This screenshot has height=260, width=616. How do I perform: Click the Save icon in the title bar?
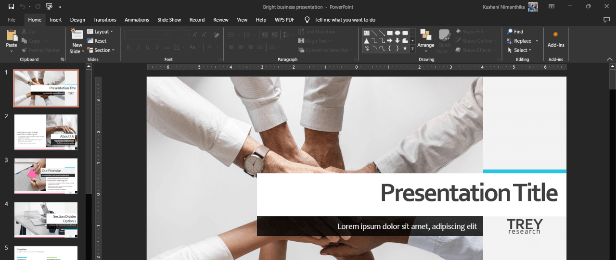click(x=11, y=7)
